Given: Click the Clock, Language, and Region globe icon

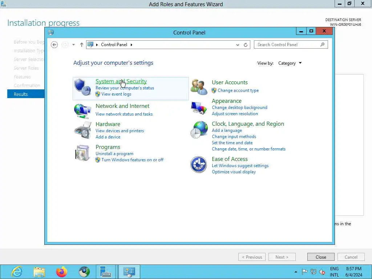Looking at the screenshot, I should click(199, 130).
